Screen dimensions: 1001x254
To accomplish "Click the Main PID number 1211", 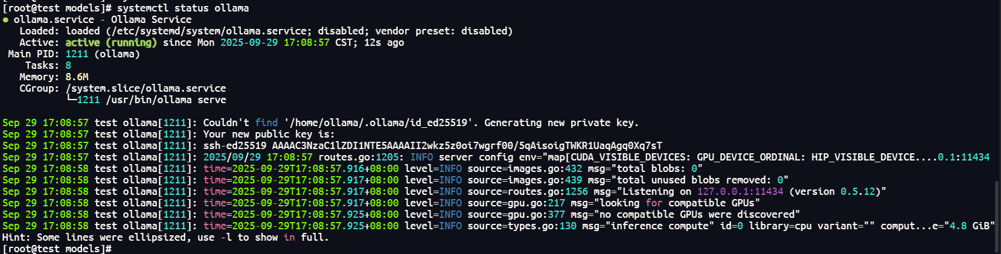I will (77, 54).
